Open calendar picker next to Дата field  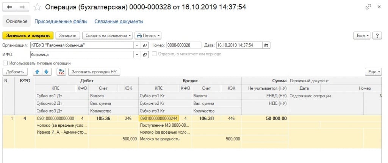266,45
